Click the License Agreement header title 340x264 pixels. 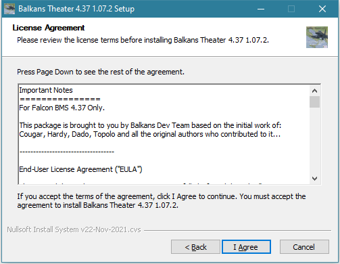[x=49, y=28]
